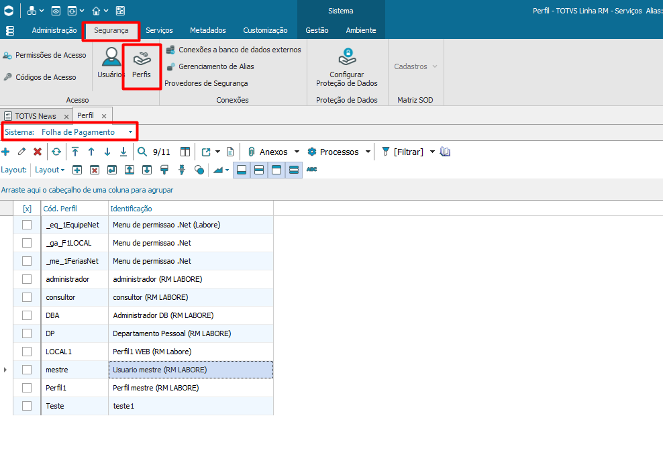Image resolution: width=663 pixels, height=471 pixels.
Task: Check the box for mestre row
Action: (x=27, y=370)
